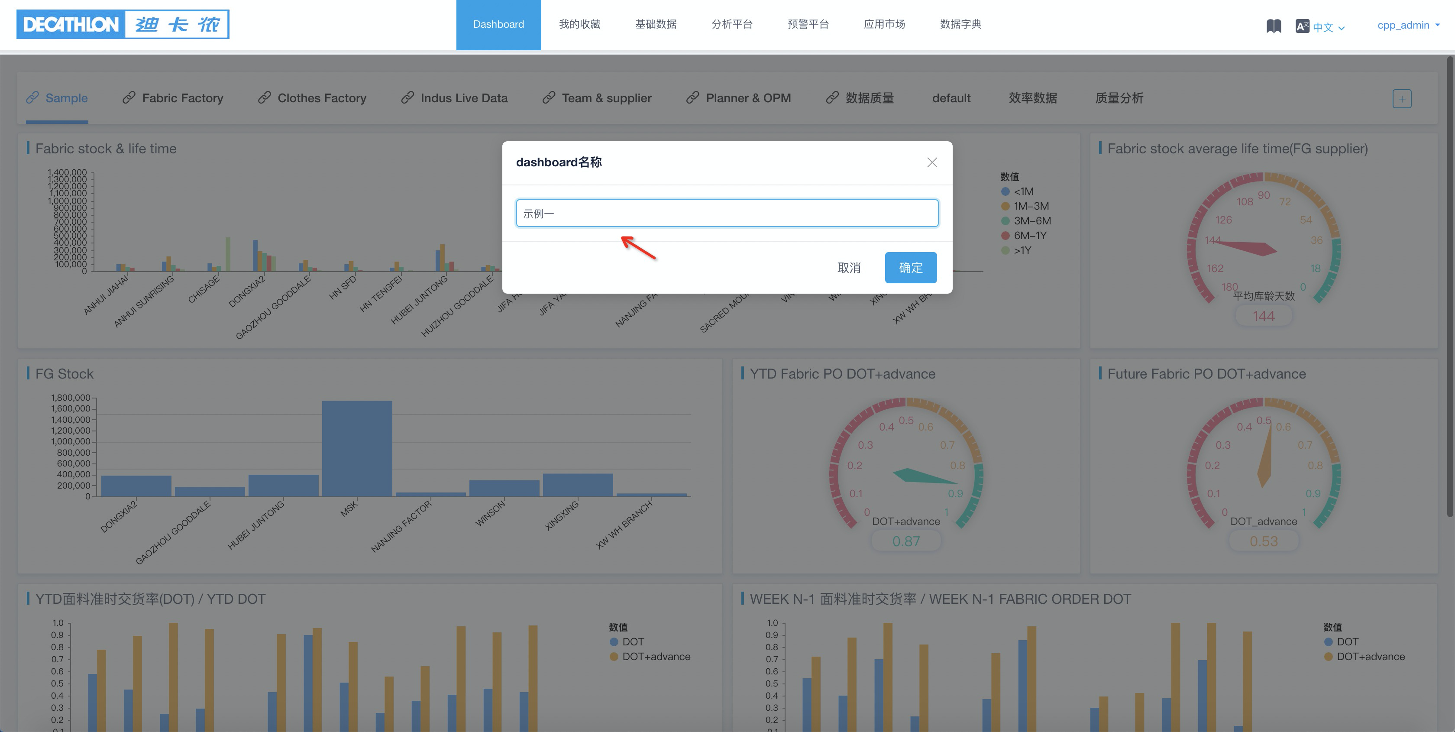Switch to Fabric Factory tab

click(x=182, y=98)
